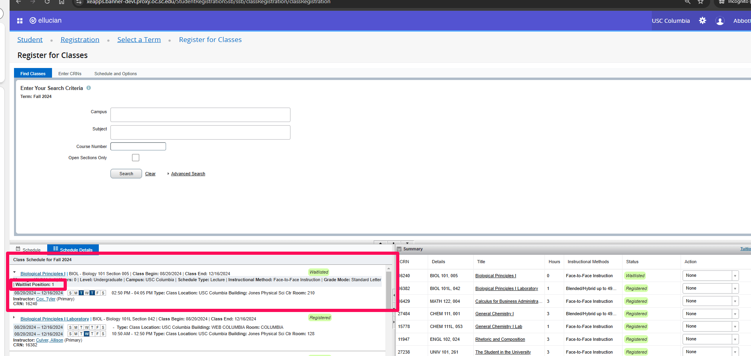The height and width of the screenshot is (356, 751).
Task: Click the Clear link
Action: coord(150,174)
